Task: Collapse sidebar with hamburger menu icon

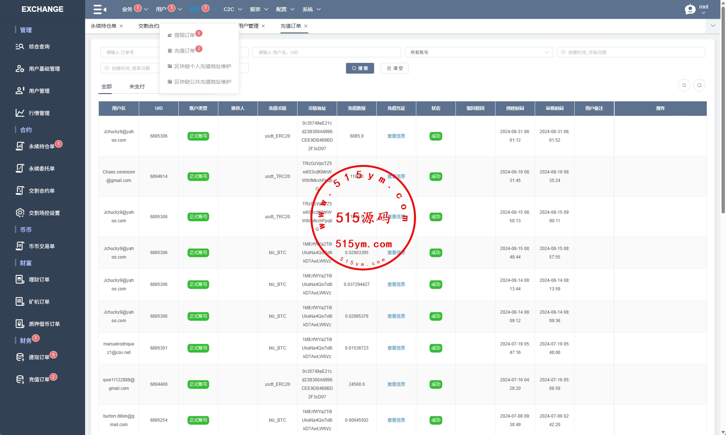Action: pos(100,9)
